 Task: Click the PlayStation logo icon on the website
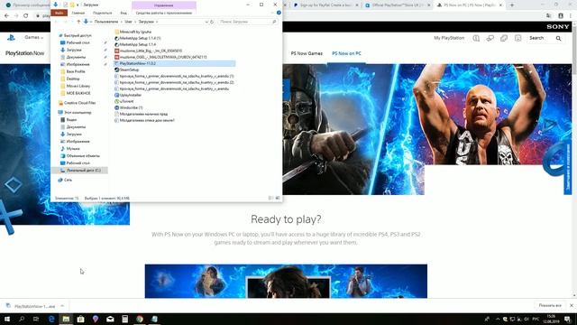pos(11,37)
